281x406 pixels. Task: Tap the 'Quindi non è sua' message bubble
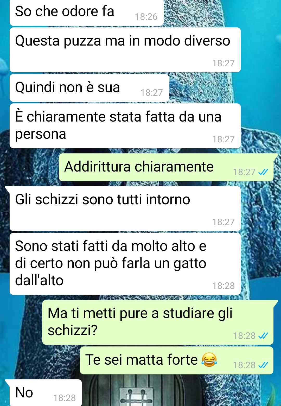[x=89, y=88]
